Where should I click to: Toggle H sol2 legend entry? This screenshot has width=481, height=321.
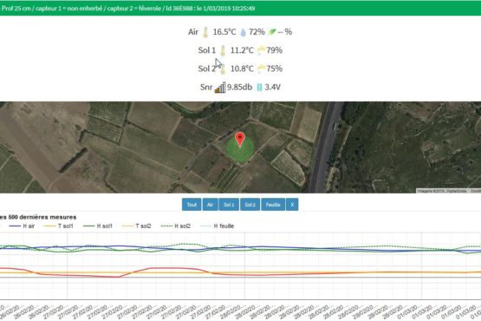175,226
